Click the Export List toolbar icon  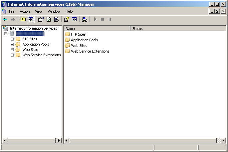(x=57, y=19)
